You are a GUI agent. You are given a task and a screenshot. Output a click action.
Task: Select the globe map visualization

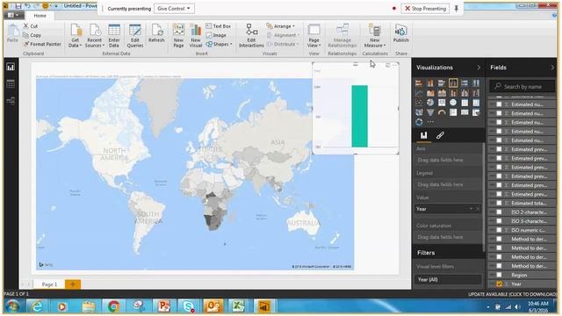coord(453,103)
